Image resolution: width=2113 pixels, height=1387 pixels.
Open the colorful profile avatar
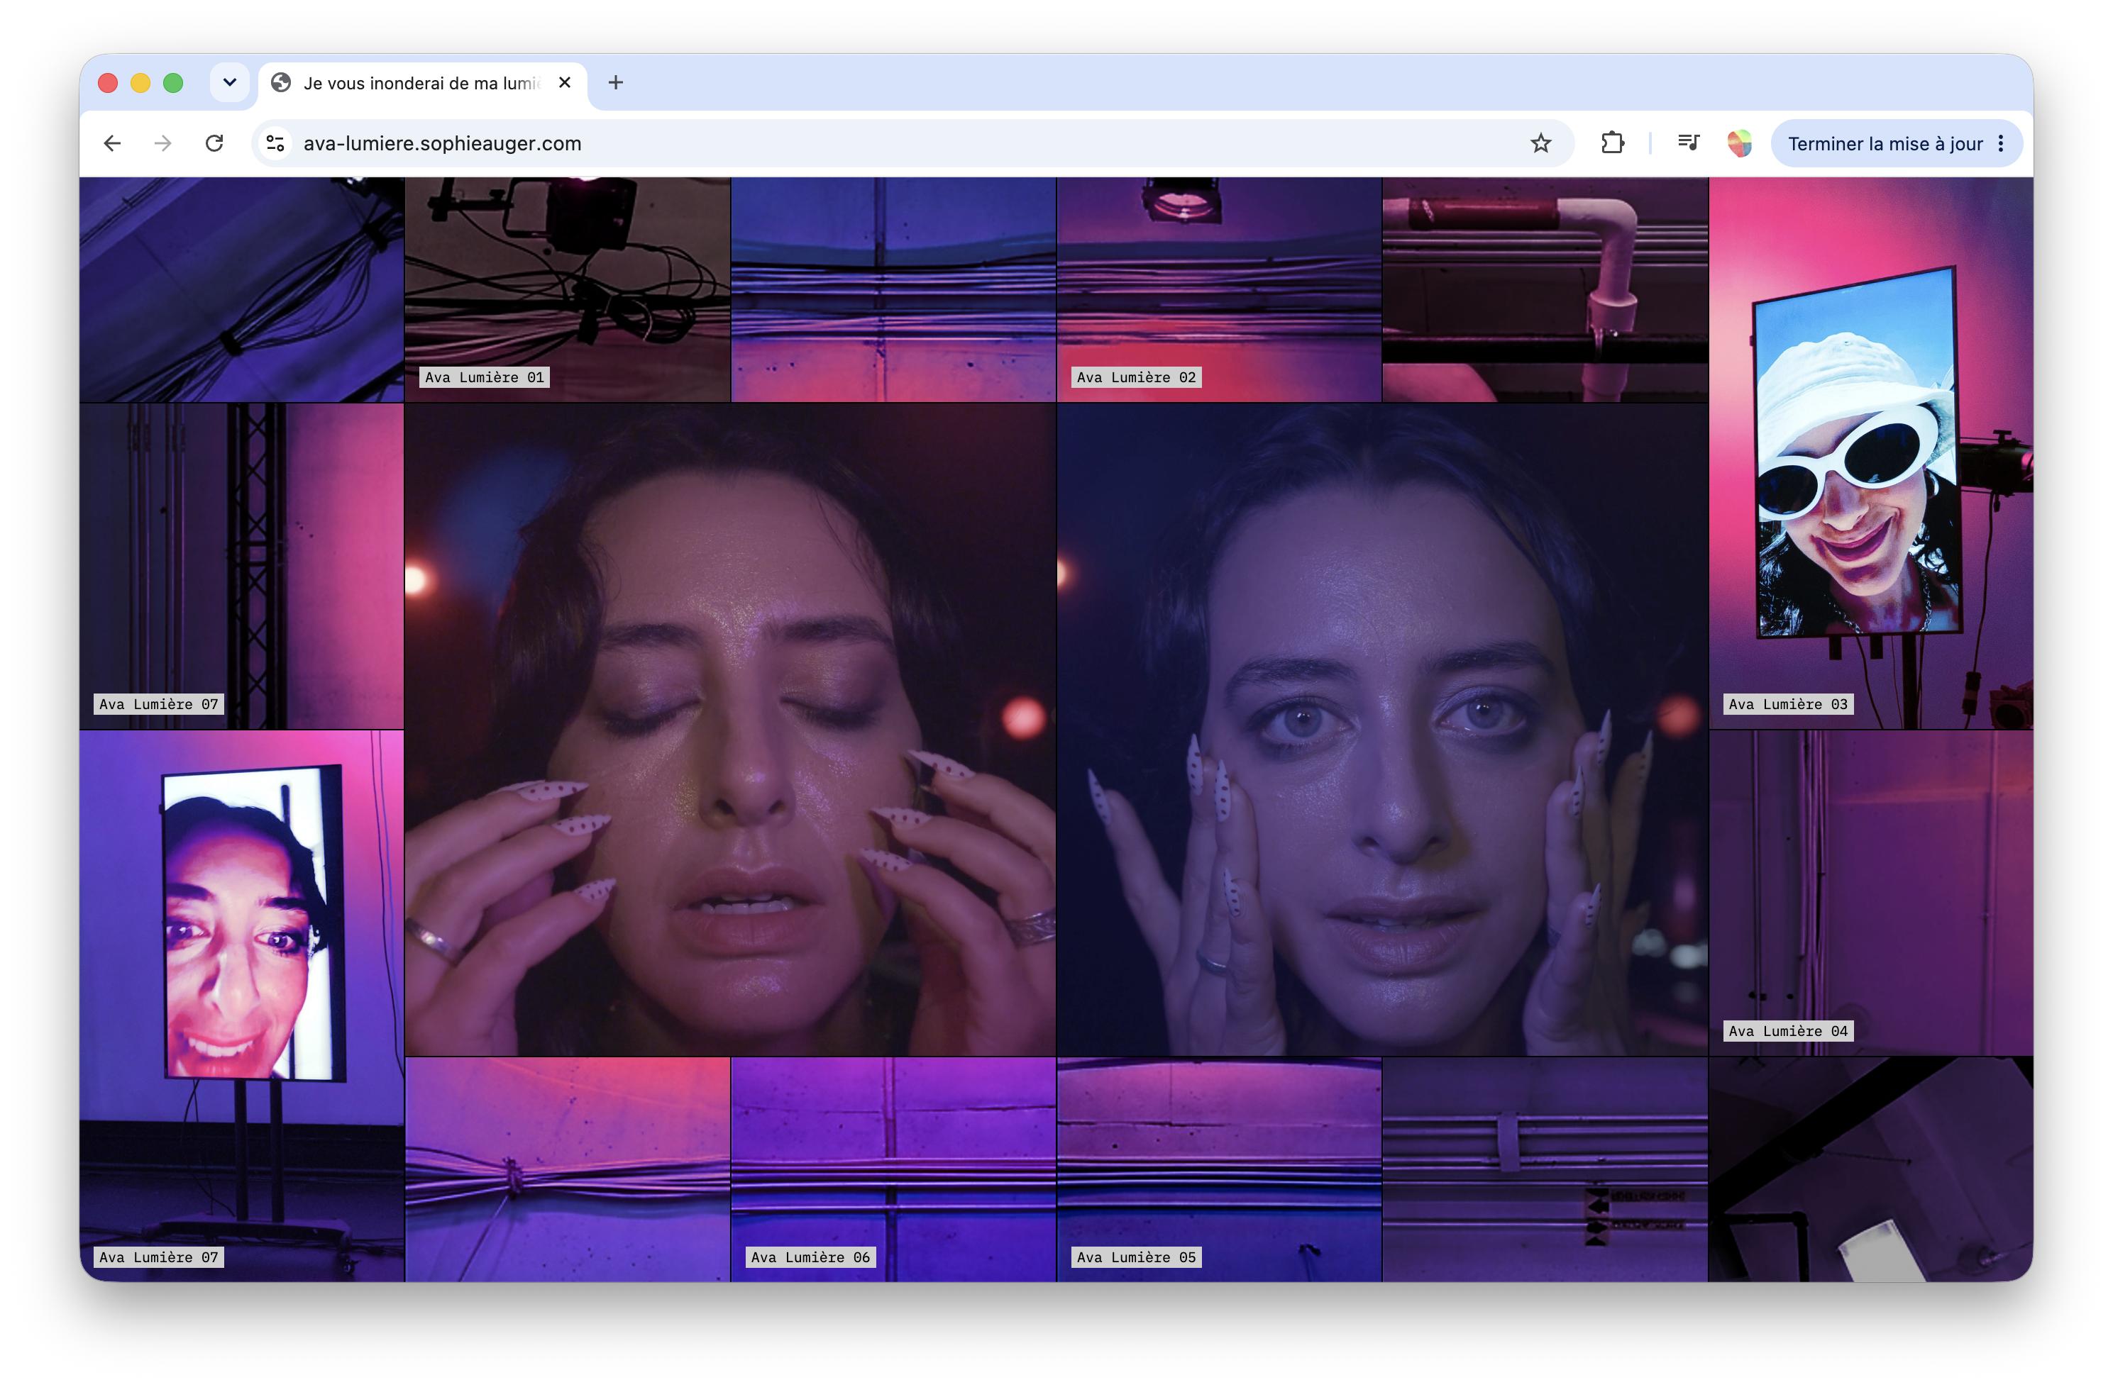pyautogui.click(x=1739, y=143)
